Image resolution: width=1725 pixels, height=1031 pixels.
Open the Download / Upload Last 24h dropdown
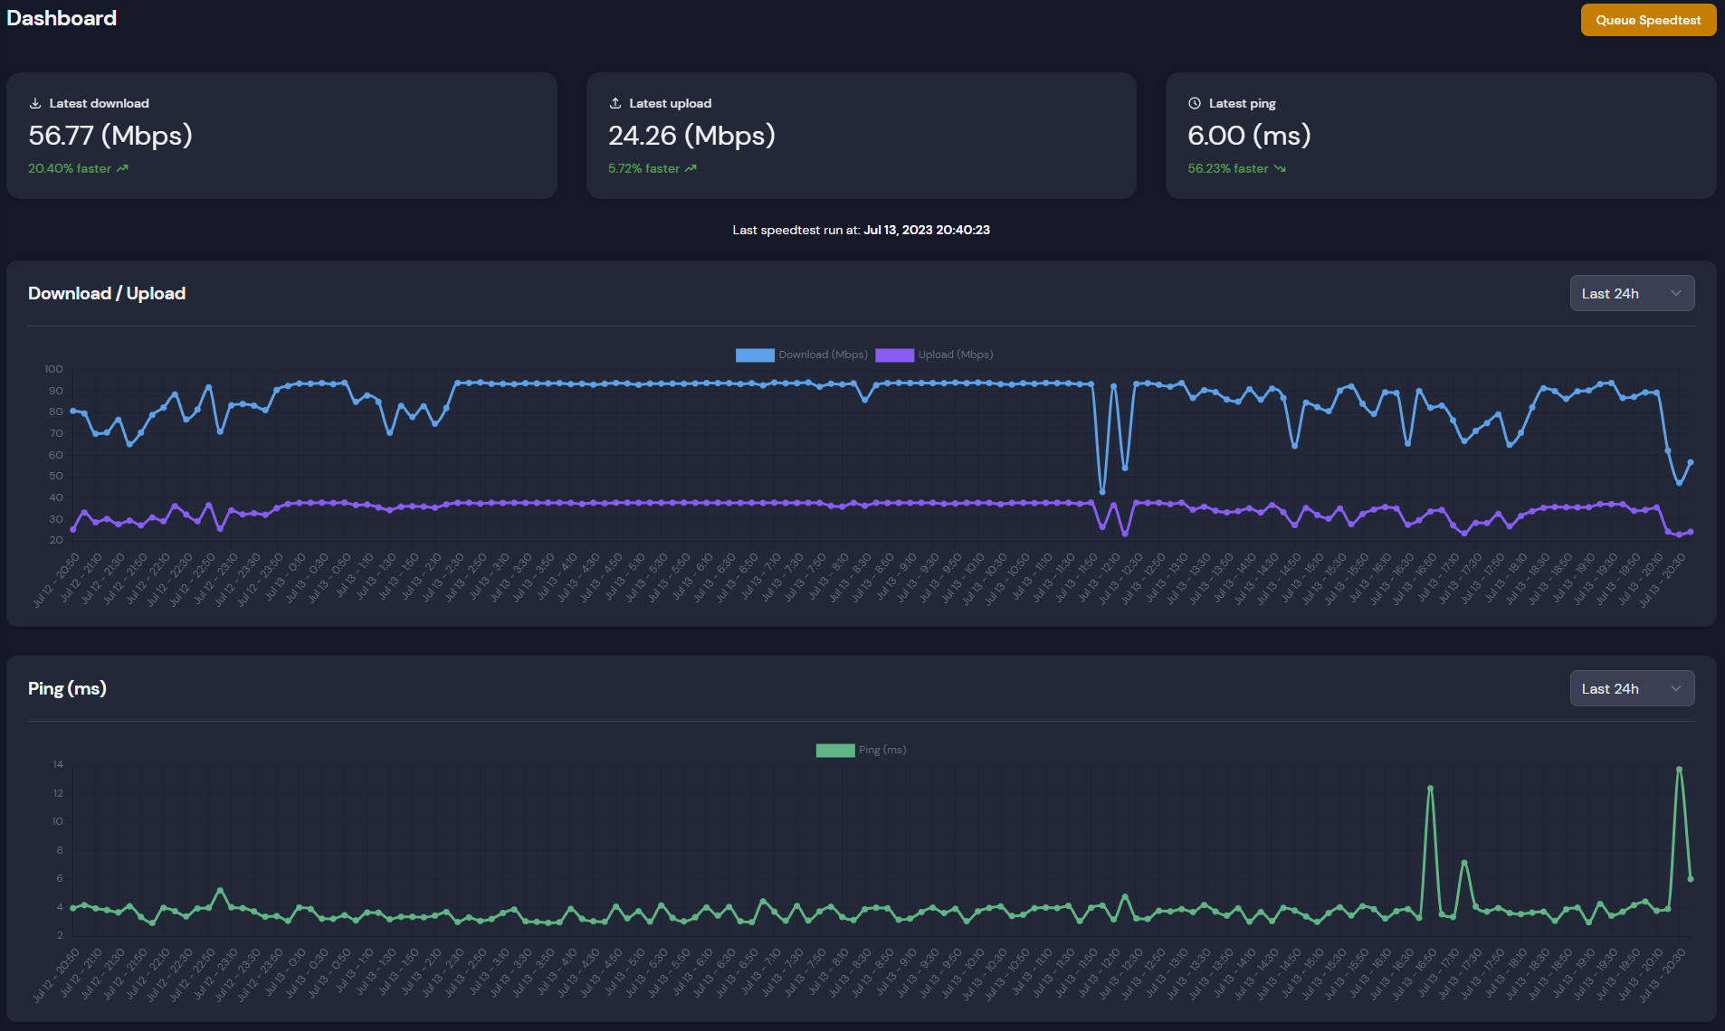pyautogui.click(x=1632, y=293)
